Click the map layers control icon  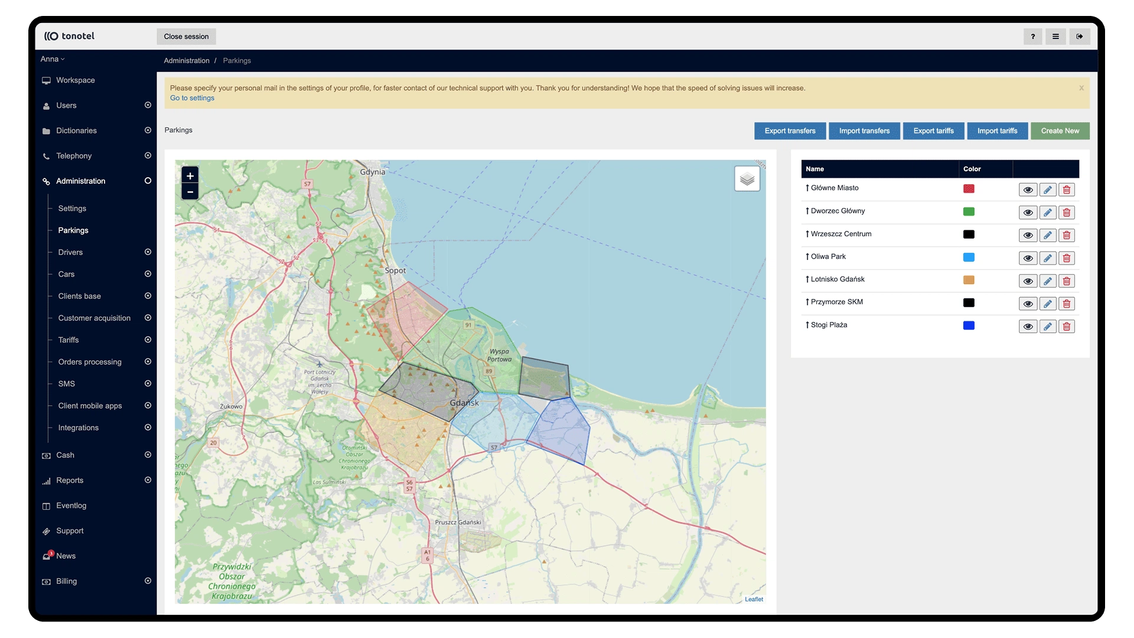tap(747, 178)
